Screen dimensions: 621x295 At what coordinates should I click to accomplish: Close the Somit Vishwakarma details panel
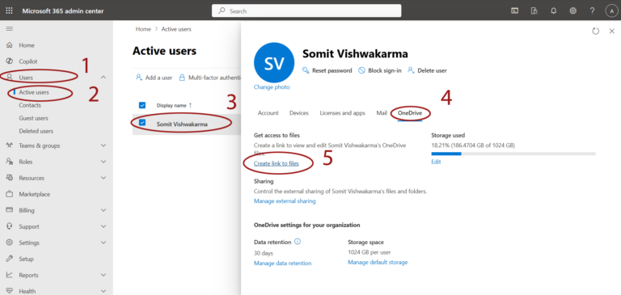point(611,32)
